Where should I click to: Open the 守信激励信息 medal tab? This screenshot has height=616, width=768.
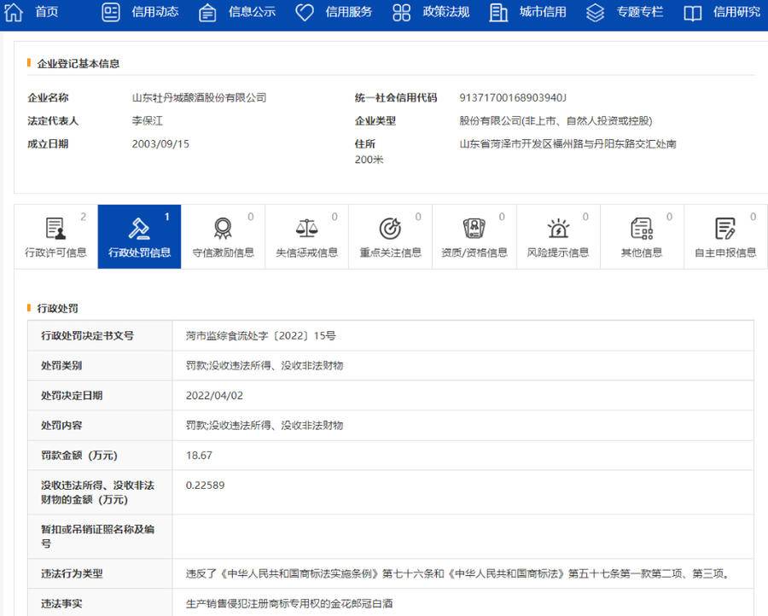coord(223,237)
